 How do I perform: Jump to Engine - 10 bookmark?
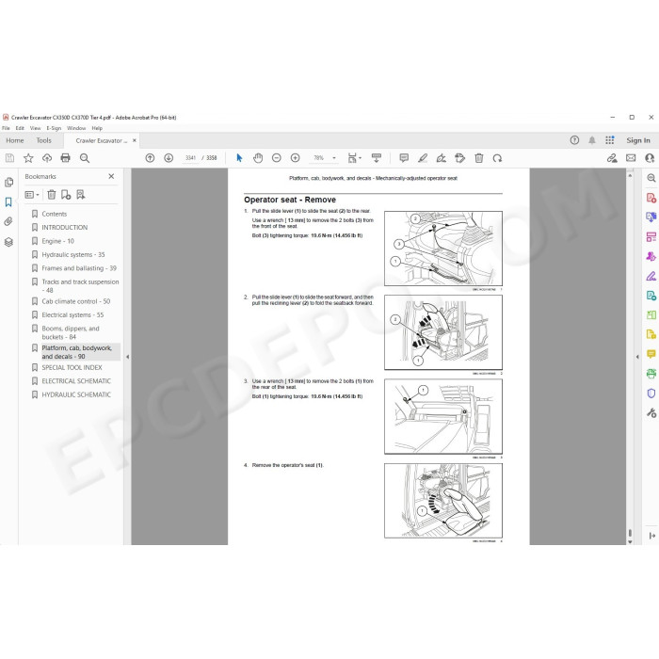tap(58, 241)
